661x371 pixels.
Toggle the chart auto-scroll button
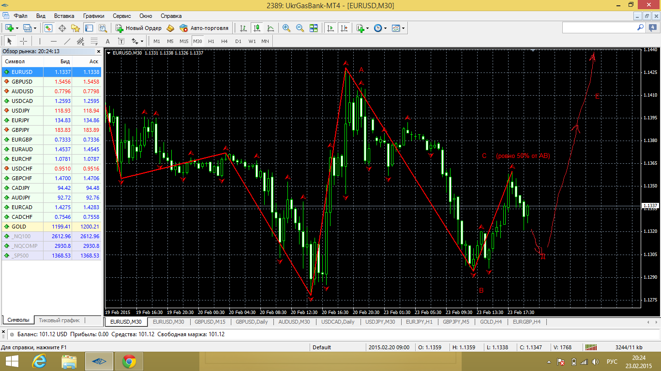330,28
